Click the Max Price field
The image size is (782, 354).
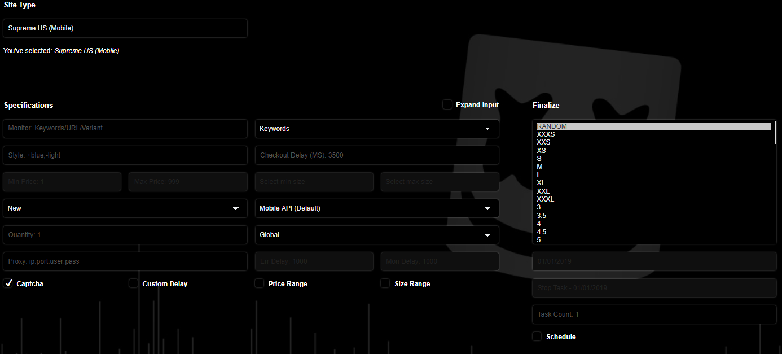pyautogui.click(x=188, y=182)
